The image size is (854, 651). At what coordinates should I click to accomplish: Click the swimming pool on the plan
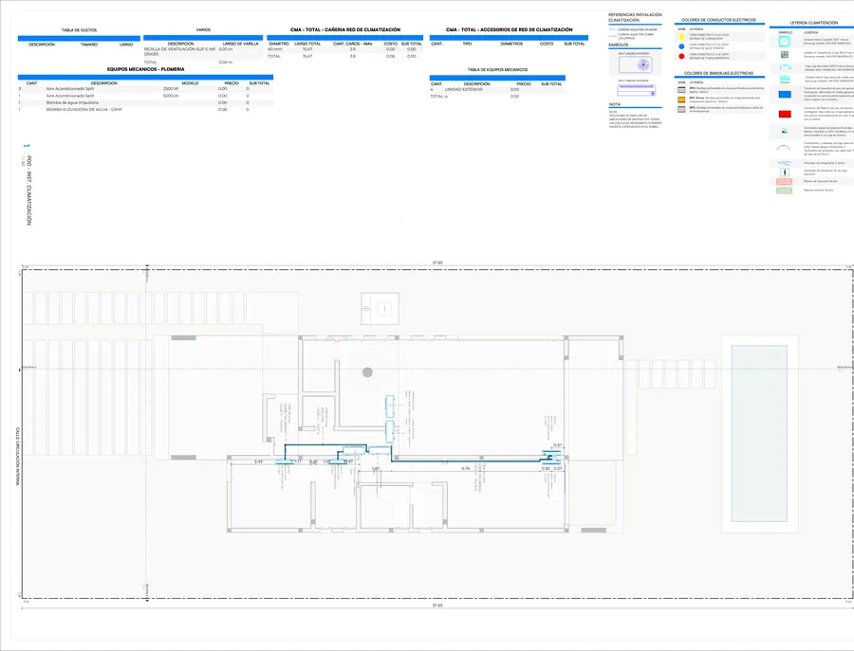759,433
